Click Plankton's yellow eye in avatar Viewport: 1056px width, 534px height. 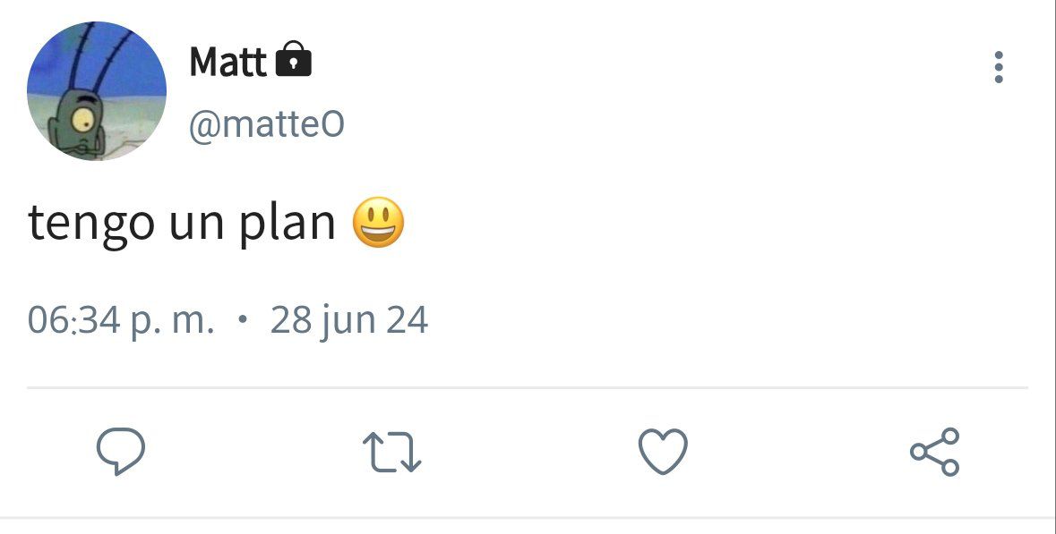pos(82,121)
